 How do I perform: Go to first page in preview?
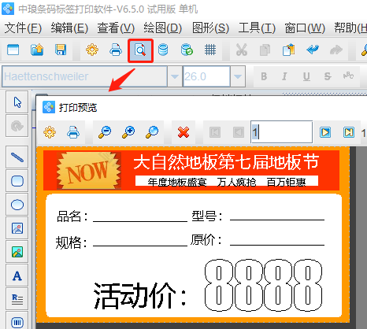[215, 132]
